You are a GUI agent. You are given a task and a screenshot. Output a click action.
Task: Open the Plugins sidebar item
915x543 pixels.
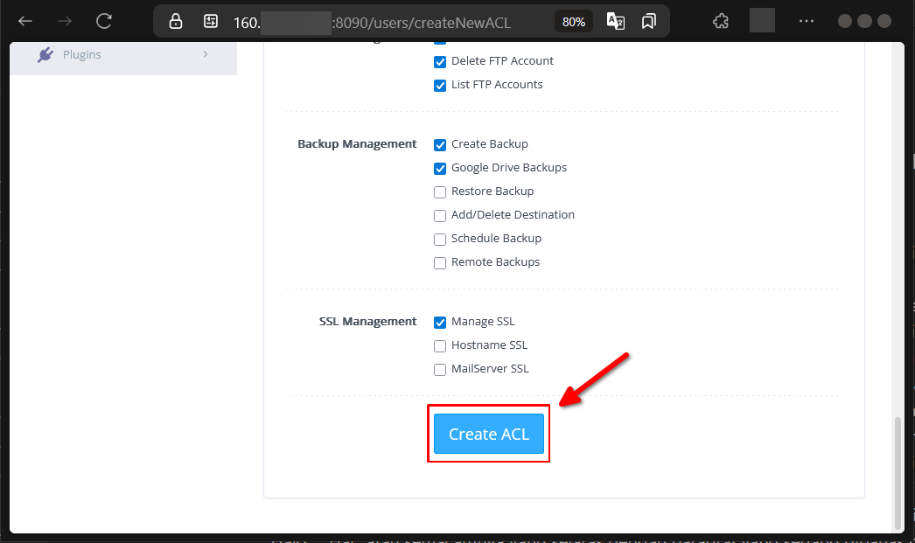click(x=123, y=55)
